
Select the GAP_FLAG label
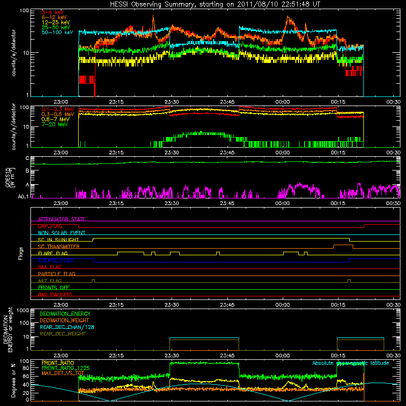coord(50,226)
